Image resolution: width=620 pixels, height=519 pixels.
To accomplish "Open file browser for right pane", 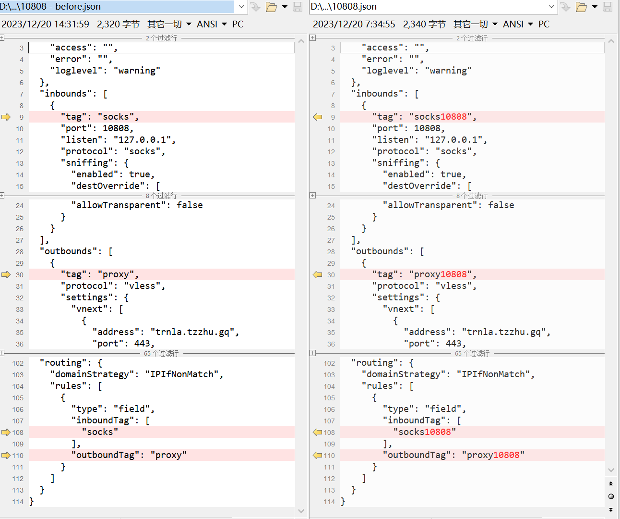I will click(x=581, y=7).
